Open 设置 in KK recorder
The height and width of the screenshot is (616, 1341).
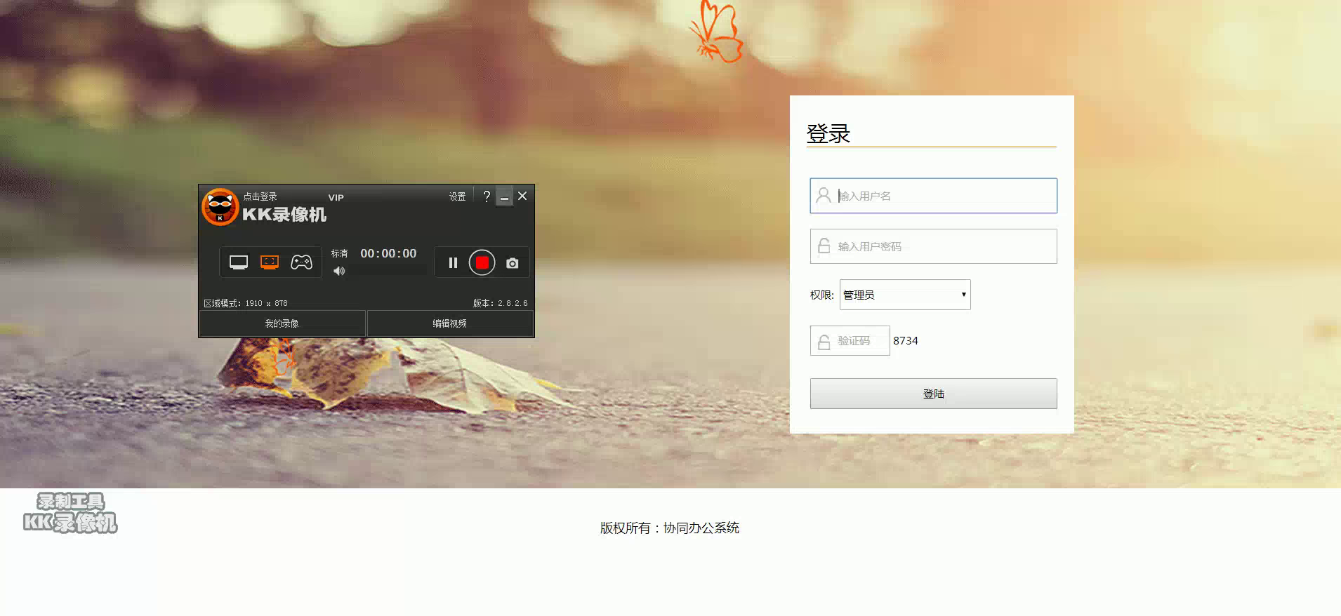coord(457,196)
